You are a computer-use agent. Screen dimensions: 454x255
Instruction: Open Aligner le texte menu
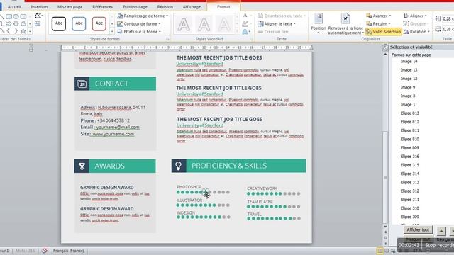277,23
